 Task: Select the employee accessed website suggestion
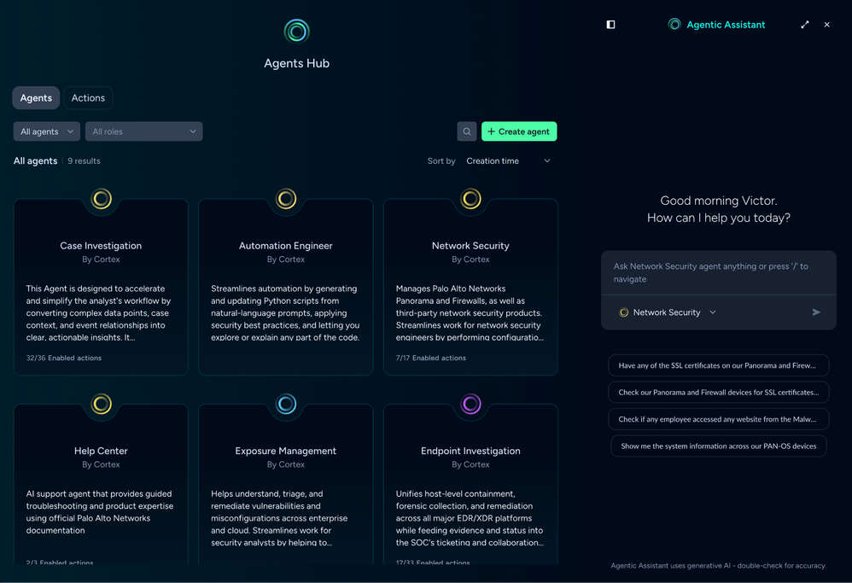coord(718,419)
